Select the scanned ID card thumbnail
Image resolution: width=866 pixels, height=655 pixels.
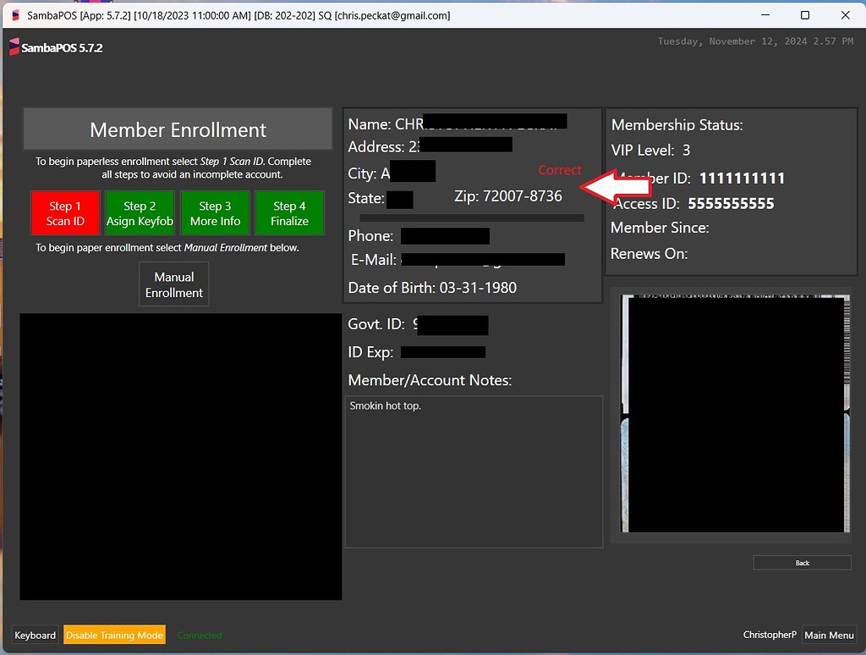pos(732,415)
